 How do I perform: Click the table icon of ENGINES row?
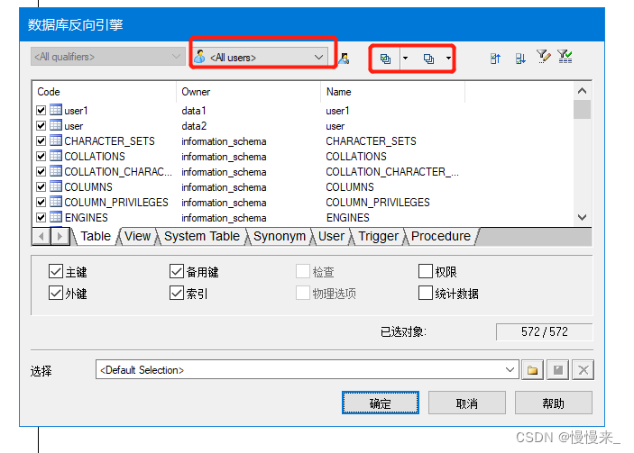56,217
